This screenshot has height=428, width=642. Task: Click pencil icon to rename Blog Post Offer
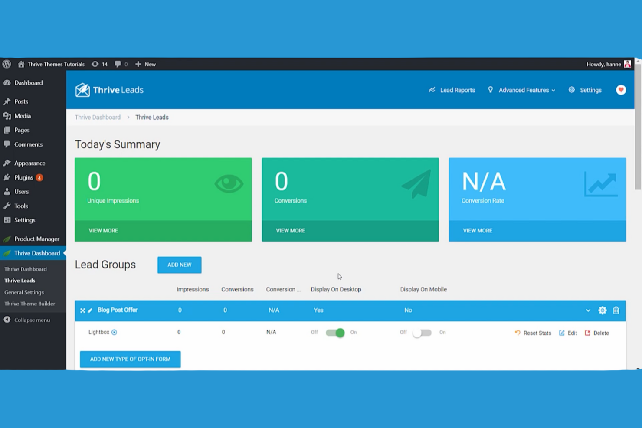tap(90, 310)
